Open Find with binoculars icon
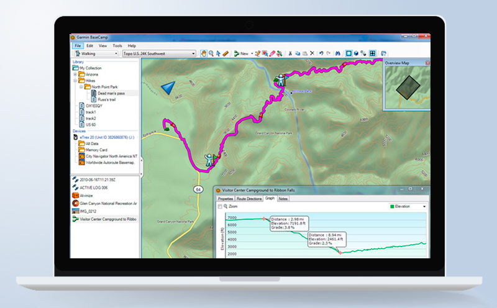The image size is (497, 308). pos(337,53)
